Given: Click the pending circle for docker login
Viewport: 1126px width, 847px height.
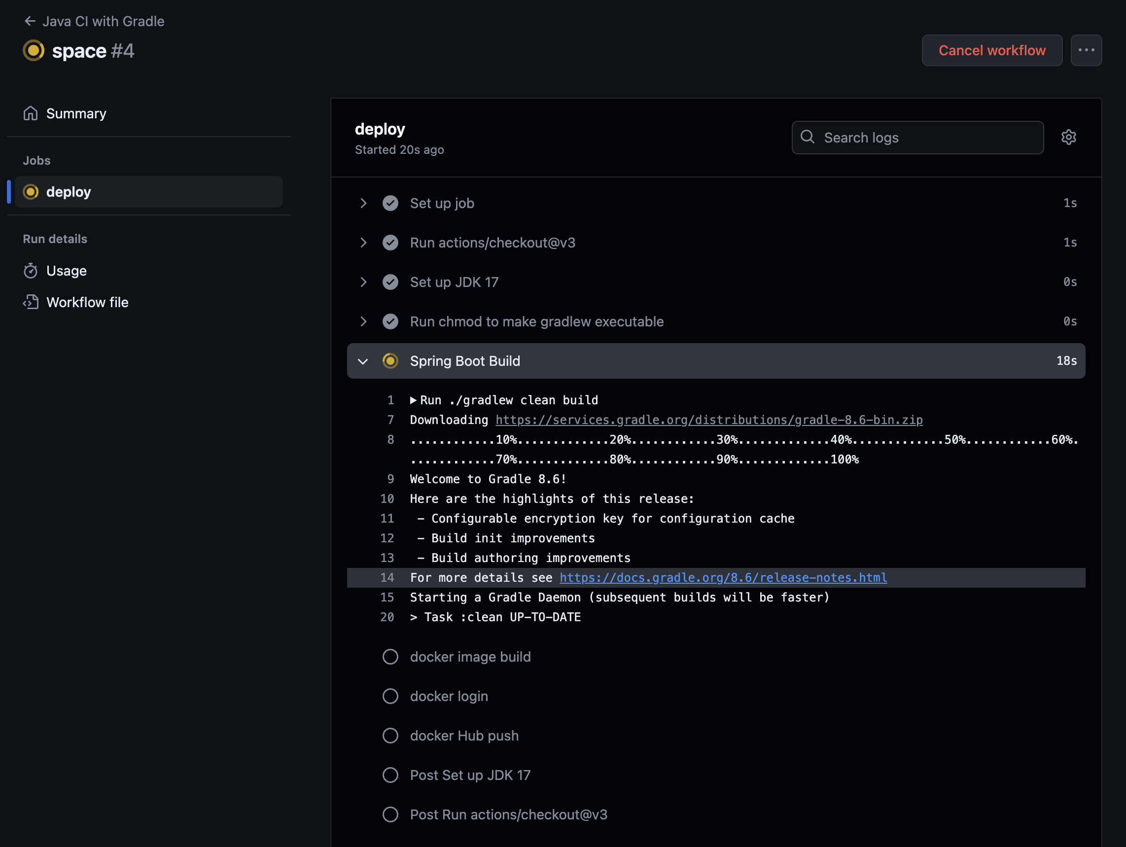Looking at the screenshot, I should [x=390, y=696].
